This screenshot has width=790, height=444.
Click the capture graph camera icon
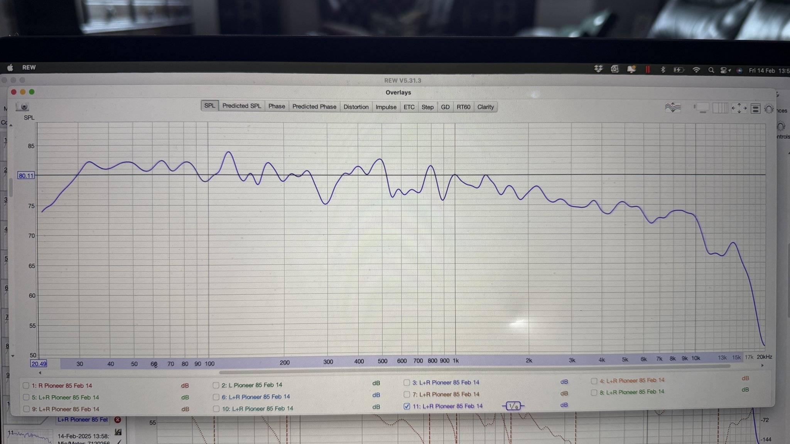(x=23, y=107)
